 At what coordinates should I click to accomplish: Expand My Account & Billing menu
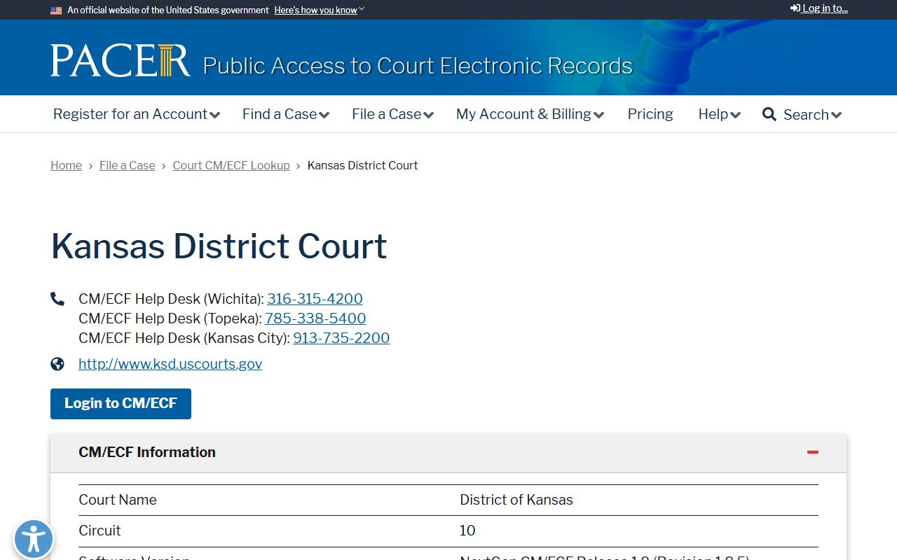530,114
